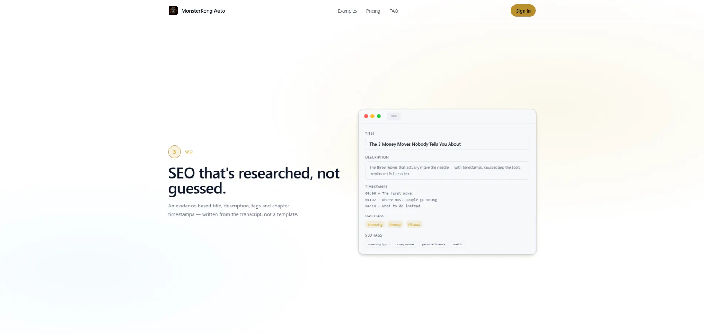Open the MonsterKong Auto home link
This screenshot has width=704, height=334.
point(197,11)
